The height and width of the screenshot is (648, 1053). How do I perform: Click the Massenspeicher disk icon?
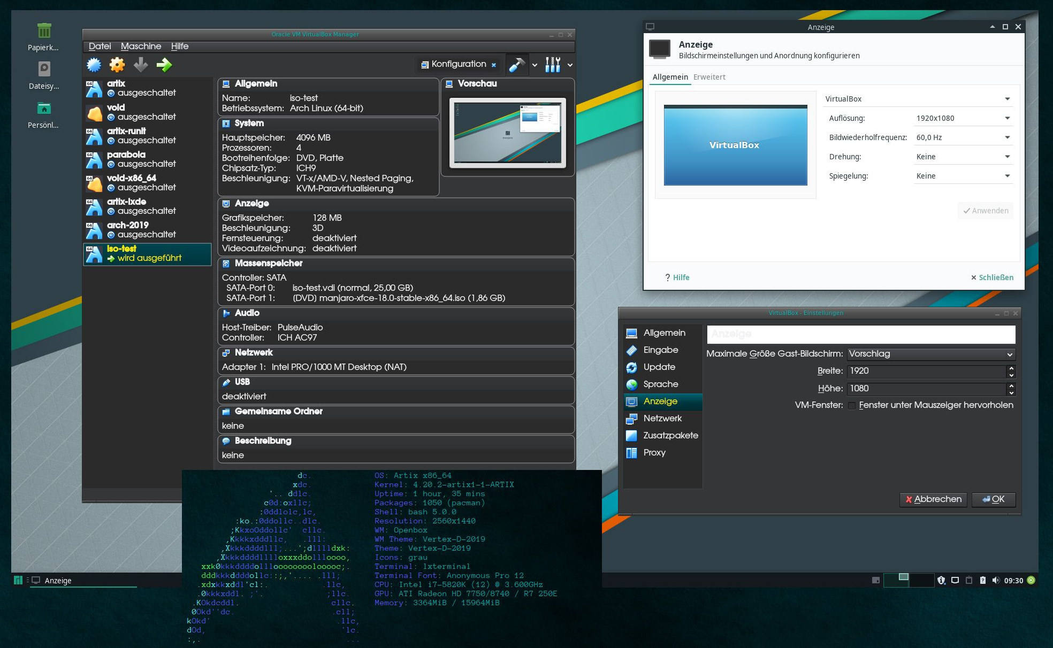(226, 264)
